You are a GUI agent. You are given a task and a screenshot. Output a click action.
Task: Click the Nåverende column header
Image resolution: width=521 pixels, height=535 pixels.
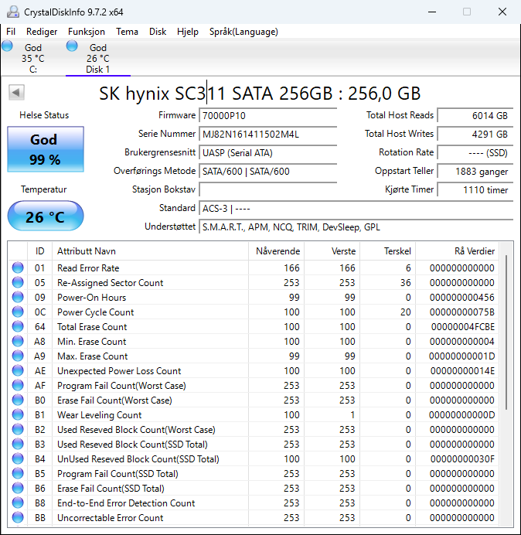(276, 251)
